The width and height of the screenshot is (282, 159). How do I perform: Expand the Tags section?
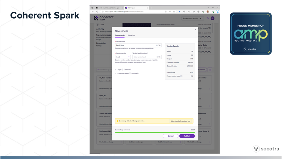(x=116, y=69)
